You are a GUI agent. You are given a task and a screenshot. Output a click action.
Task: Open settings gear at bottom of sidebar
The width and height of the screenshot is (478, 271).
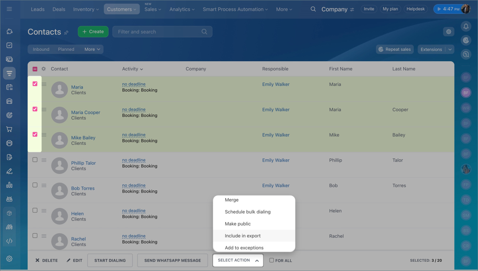[x=9, y=259]
